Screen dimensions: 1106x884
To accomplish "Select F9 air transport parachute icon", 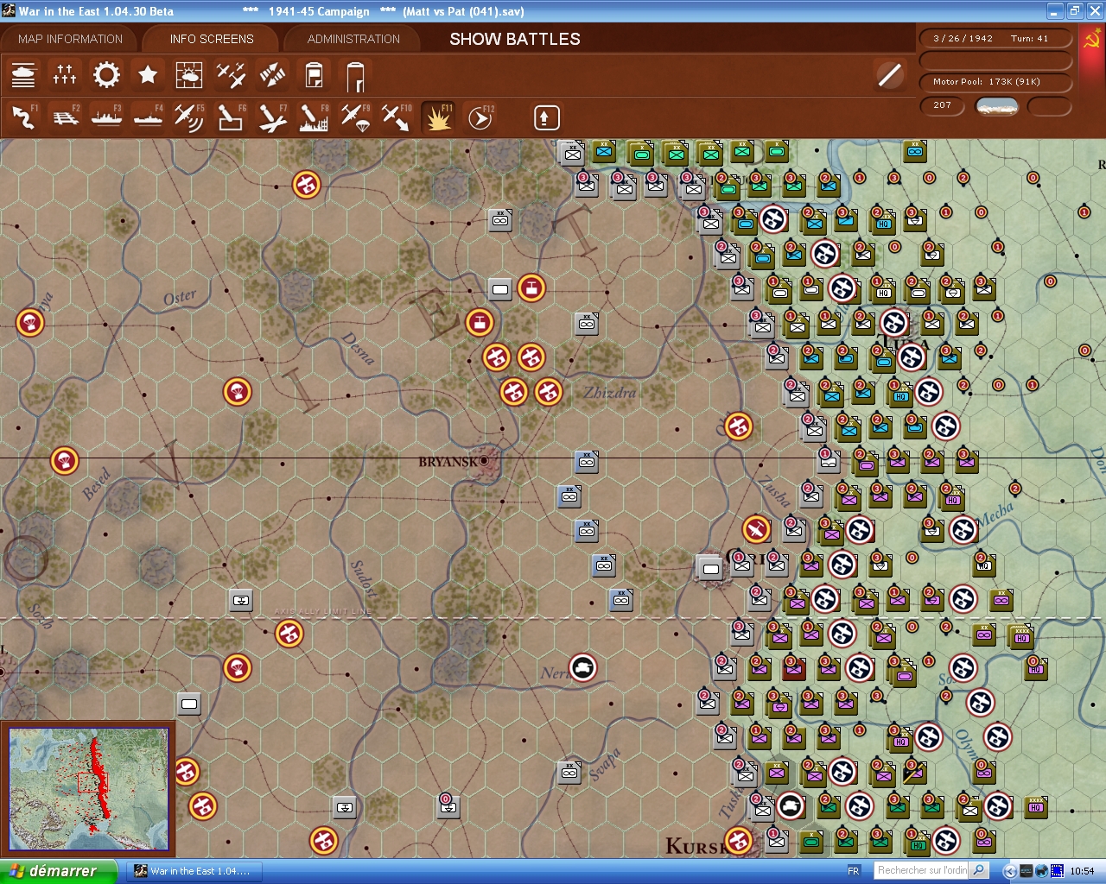I will click(355, 117).
